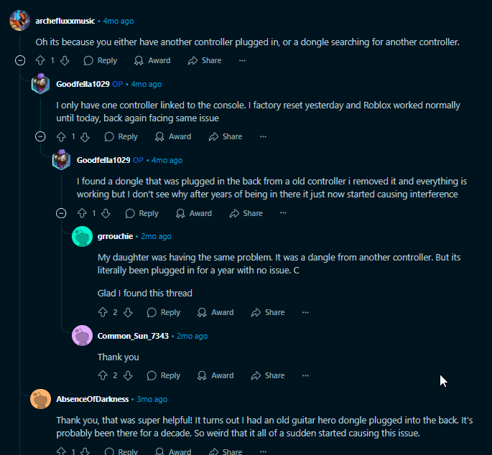This screenshot has width=492, height=455.
Task: Downvote Common_Sun_7343's comment
Action: click(x=127, y=375)
